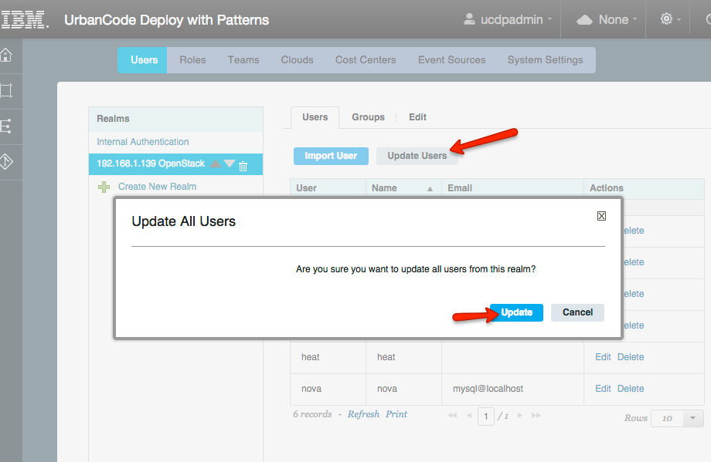Screen dimensions: 711x462
Task: Go to the previous page of records
Action: point(469,416)
